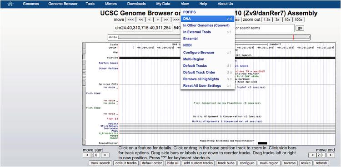Click the chr24:40,310,715-40,311,254 position box

tap(143, 28)
